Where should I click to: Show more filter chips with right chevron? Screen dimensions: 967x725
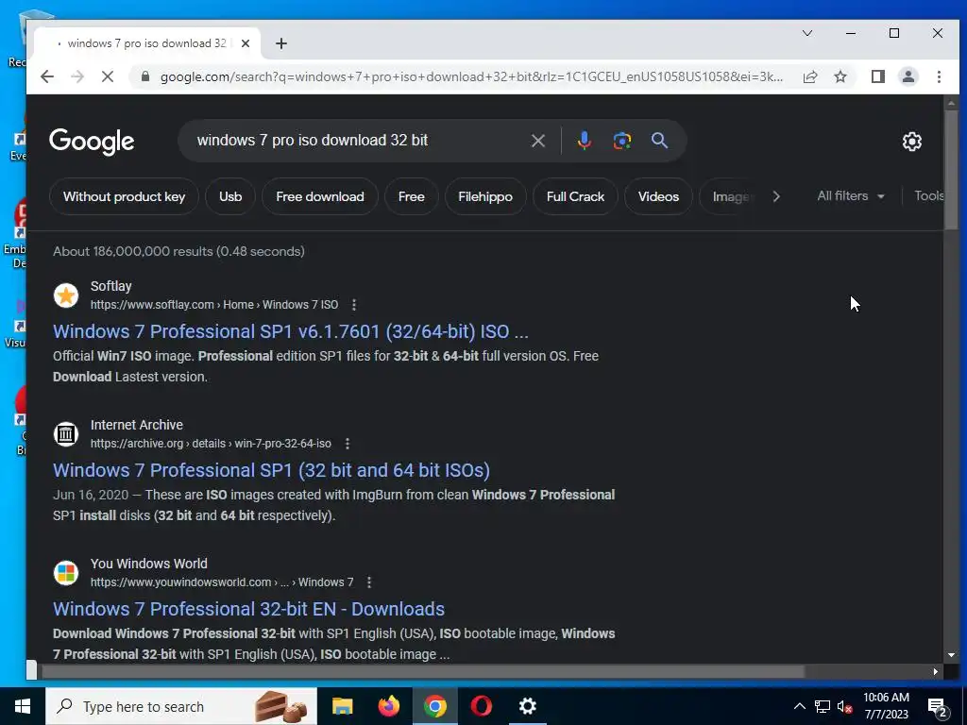[x=776, y=196]
